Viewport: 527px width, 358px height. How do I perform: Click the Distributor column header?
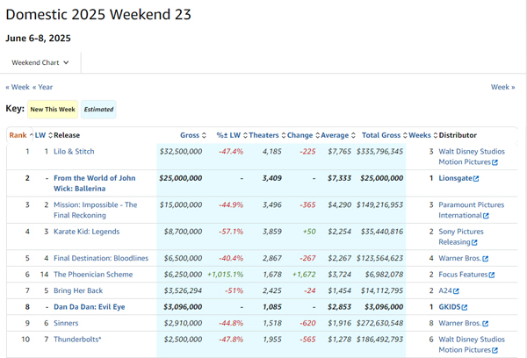[458, 135]
